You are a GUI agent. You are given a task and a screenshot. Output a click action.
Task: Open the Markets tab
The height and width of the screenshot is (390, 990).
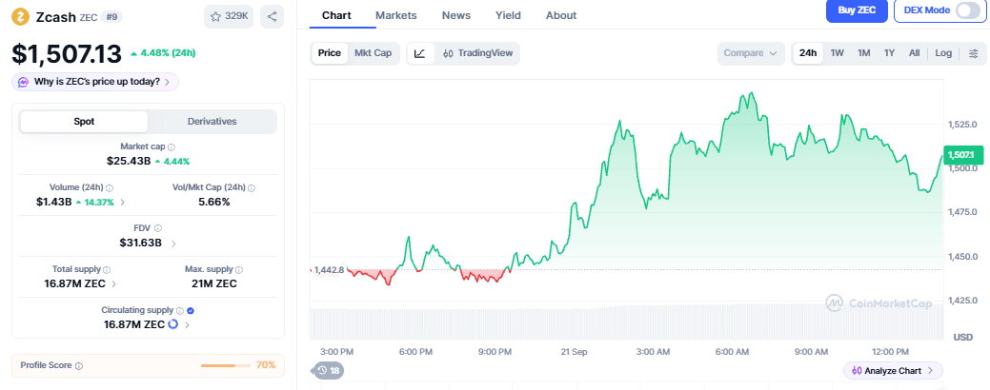coord(395,16)
